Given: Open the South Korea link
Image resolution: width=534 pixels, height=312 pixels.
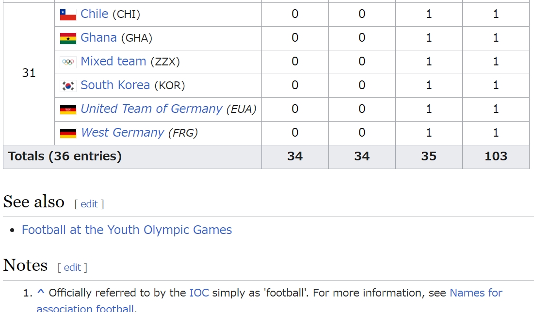Looking at the screenshot, I should tap(115, 85).
